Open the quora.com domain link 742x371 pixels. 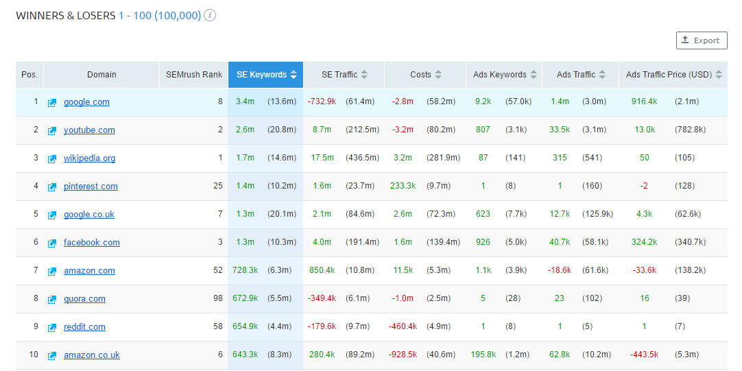click(85, 299)
